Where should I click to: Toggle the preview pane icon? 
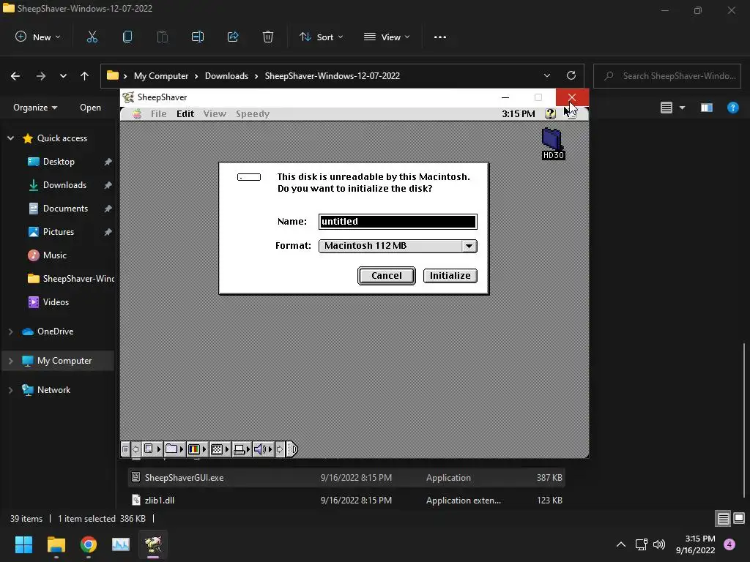707,108
